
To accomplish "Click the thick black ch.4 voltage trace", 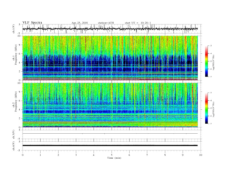I will 110,146.
